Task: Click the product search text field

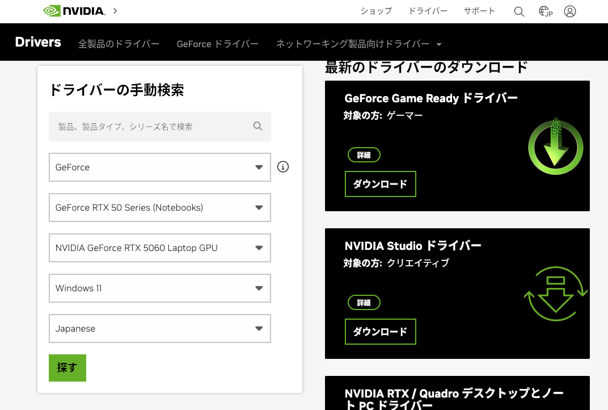Action: tap(160, 127)
